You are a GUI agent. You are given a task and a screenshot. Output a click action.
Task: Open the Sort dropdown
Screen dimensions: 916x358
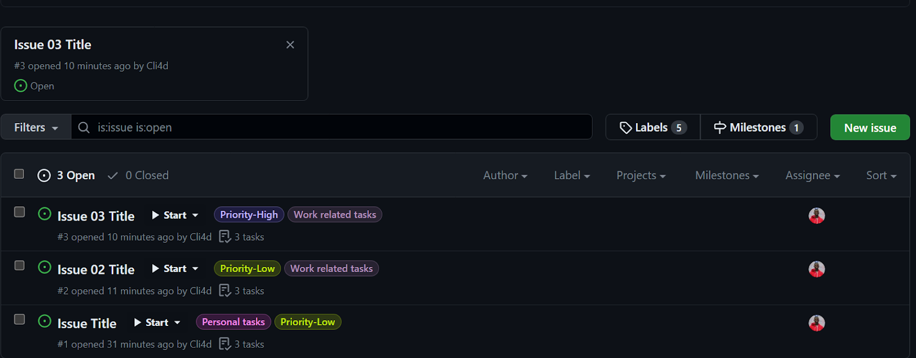(x=881, y=175)
